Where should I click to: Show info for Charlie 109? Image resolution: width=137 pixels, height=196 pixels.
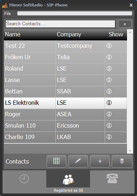point(109,137)
